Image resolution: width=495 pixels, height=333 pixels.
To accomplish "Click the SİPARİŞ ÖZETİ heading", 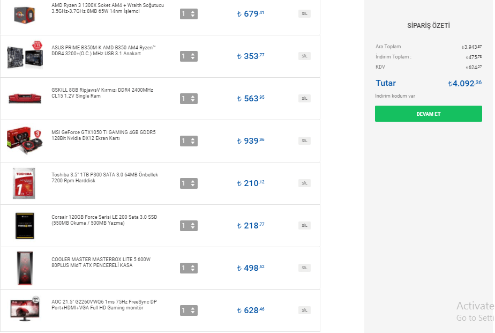I will [429, 26].
